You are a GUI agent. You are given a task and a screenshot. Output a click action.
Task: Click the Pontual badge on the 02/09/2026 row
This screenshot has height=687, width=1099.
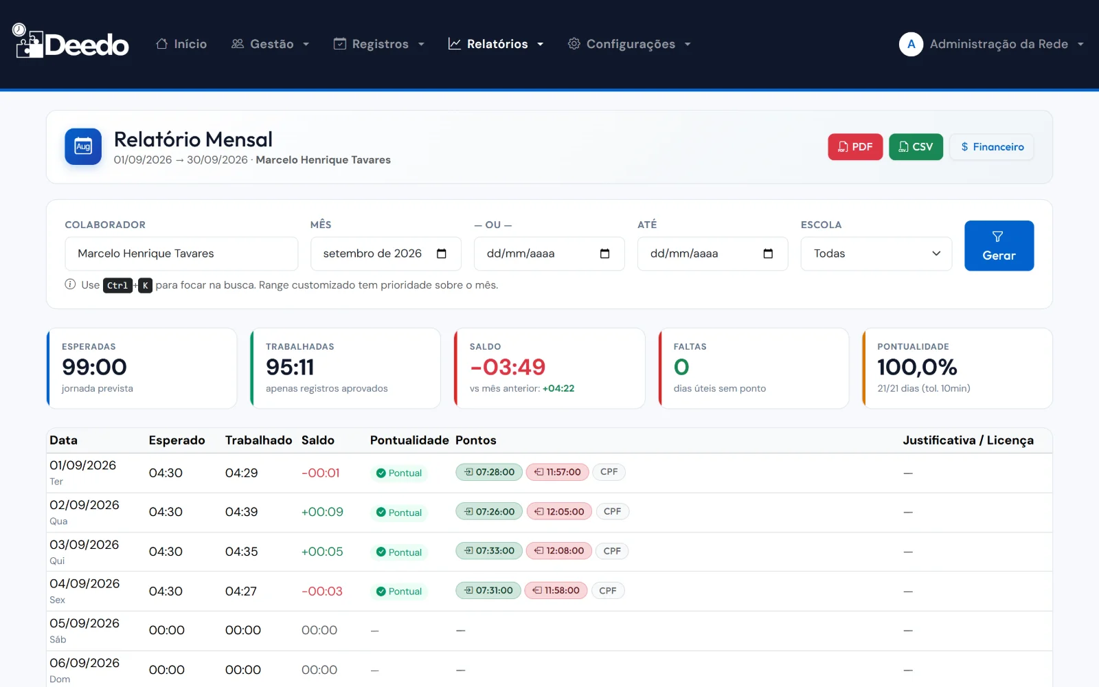[x=399, y=513]
